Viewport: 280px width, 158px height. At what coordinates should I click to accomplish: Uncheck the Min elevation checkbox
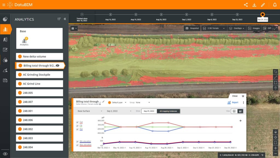[77, 142]
